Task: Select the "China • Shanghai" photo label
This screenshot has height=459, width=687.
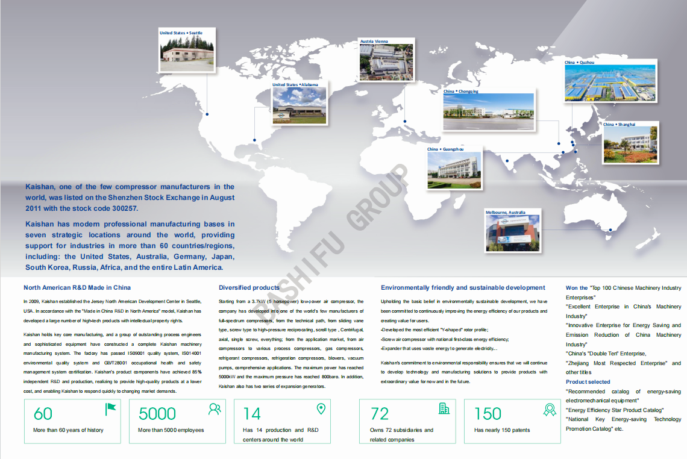Action: pyautogui.click(x=619, y=124)
